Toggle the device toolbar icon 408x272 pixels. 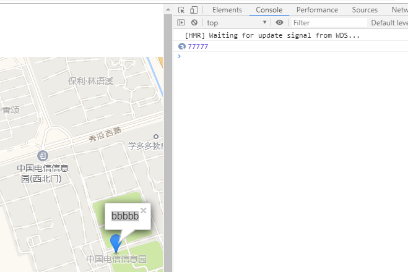[194, 10]
